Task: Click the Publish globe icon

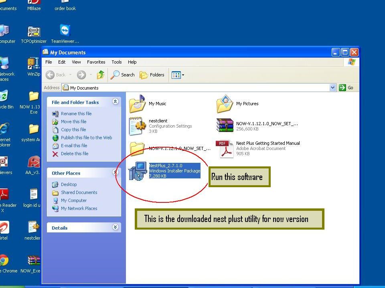Action: [x=55, y=138]
